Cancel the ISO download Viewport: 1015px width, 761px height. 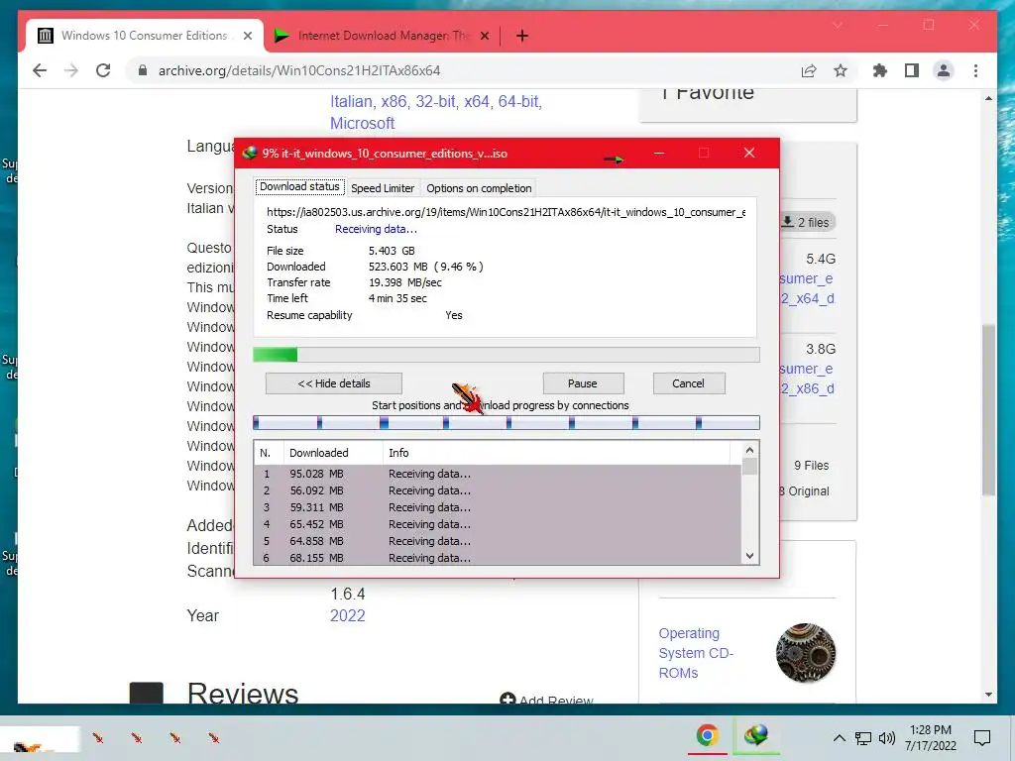pos(688,383)
